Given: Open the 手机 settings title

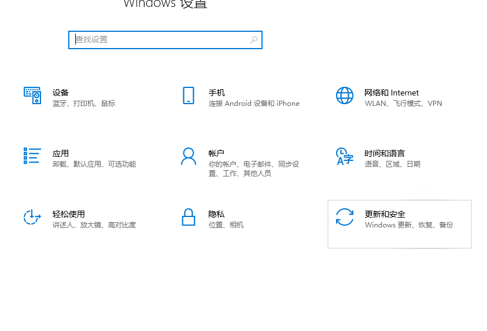Looking at the screenshot, I should [x=217, y=93].
